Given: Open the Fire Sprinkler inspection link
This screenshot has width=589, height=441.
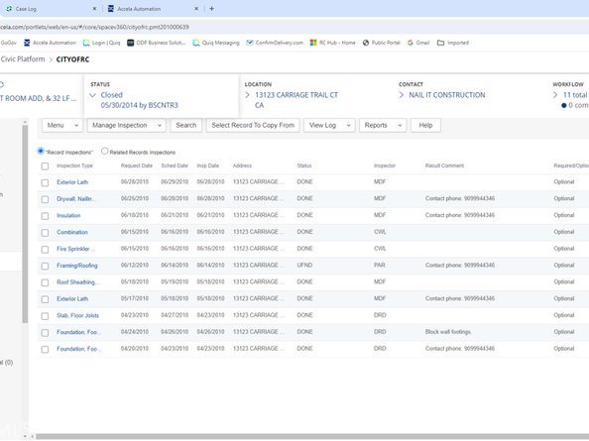Looking at the screenshot, I should [x=76, y=249].
